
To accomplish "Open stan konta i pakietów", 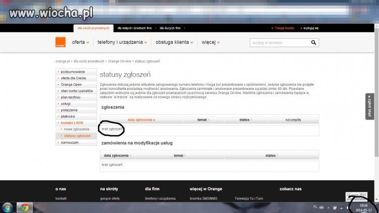I will (x=77, y=91).
